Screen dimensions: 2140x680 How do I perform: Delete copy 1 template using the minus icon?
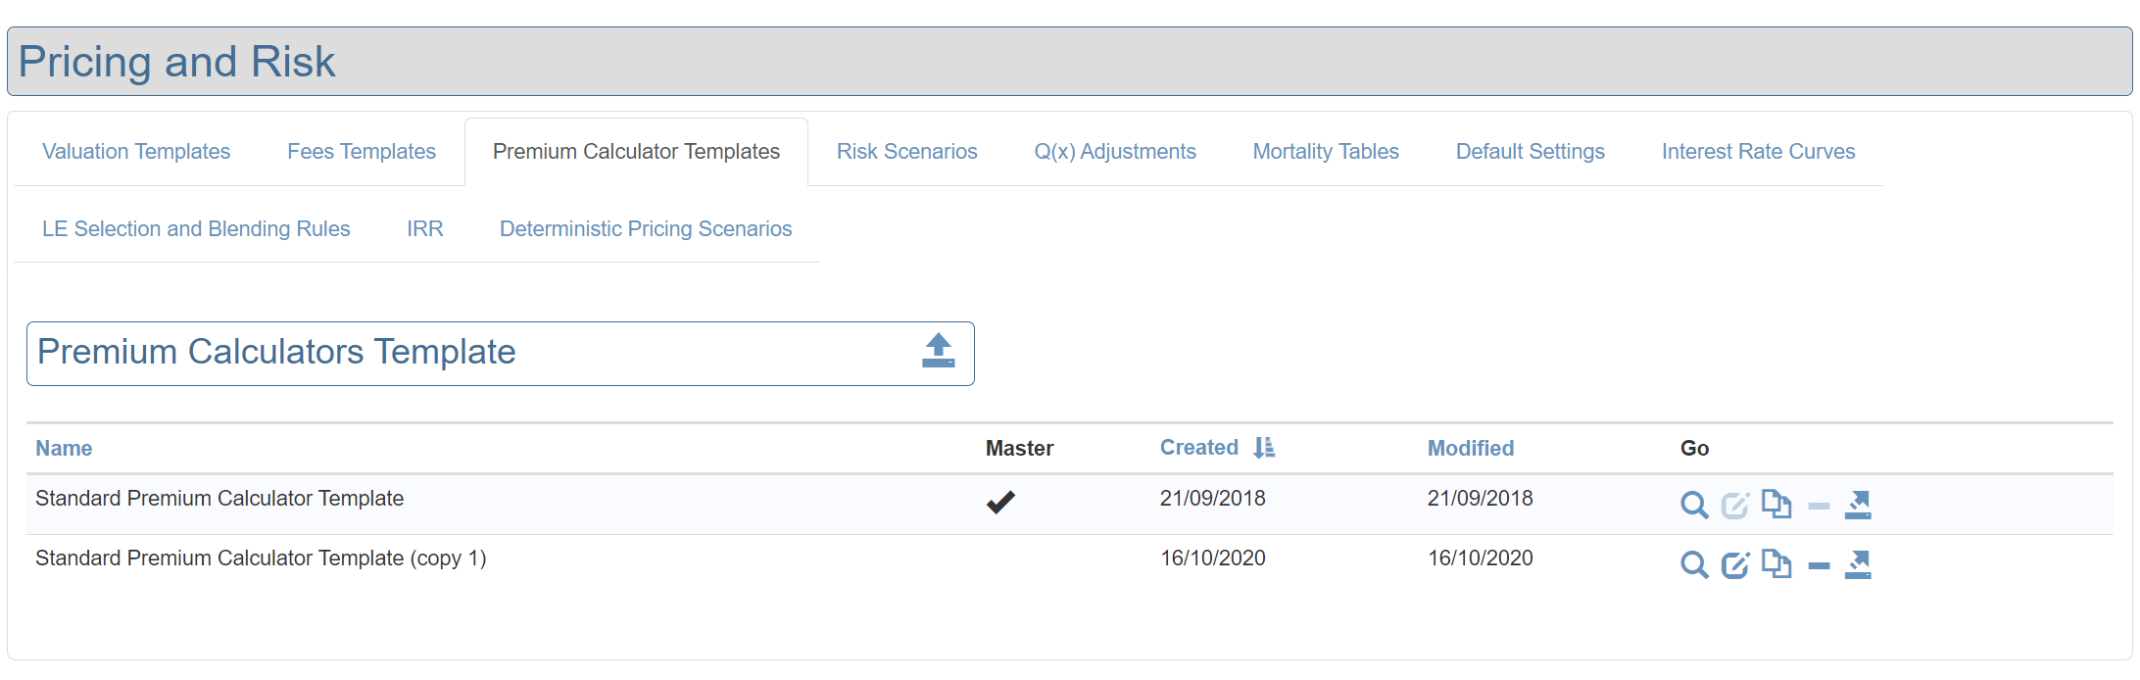pos(1819,565)
